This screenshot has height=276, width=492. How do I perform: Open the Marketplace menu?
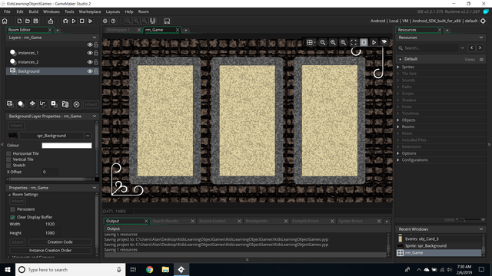(90, 11)
